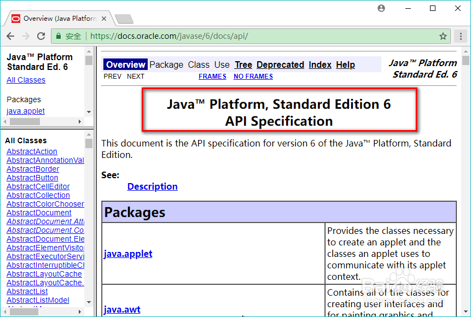Open a new tab with the blank tab button
Screen dimensions: 471x317
tap(124, 19)
